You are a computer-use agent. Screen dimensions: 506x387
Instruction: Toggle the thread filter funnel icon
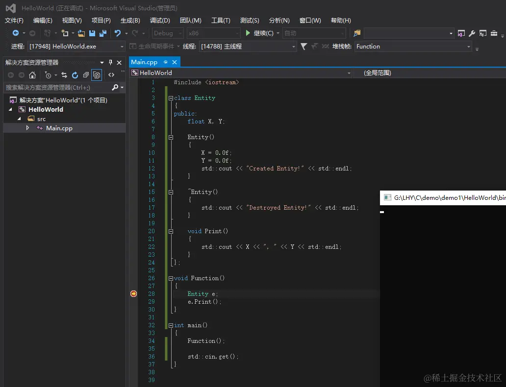click(304, 47)
